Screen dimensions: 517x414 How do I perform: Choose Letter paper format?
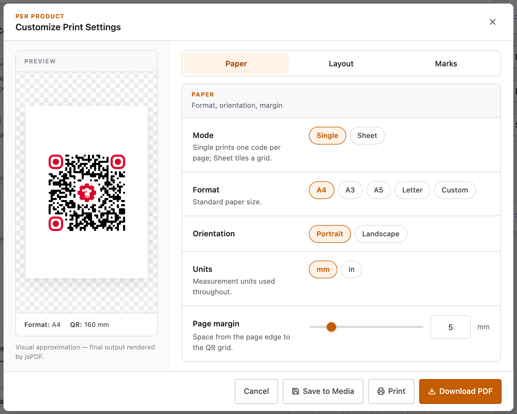pos(412,190)
